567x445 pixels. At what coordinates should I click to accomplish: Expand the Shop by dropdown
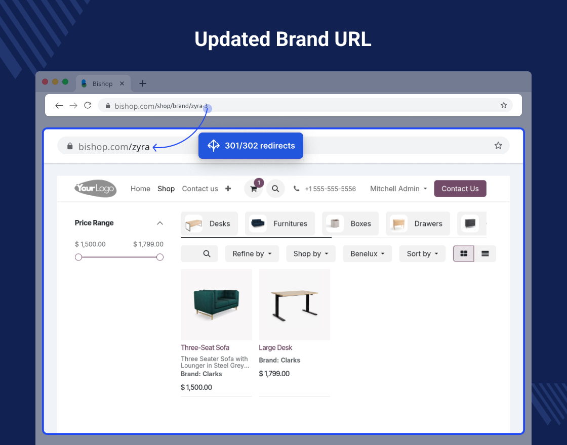(311, 253)
